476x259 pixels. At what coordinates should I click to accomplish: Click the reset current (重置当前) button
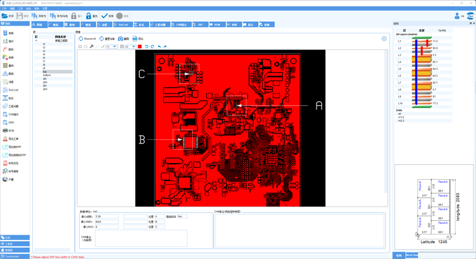(107, 39)
